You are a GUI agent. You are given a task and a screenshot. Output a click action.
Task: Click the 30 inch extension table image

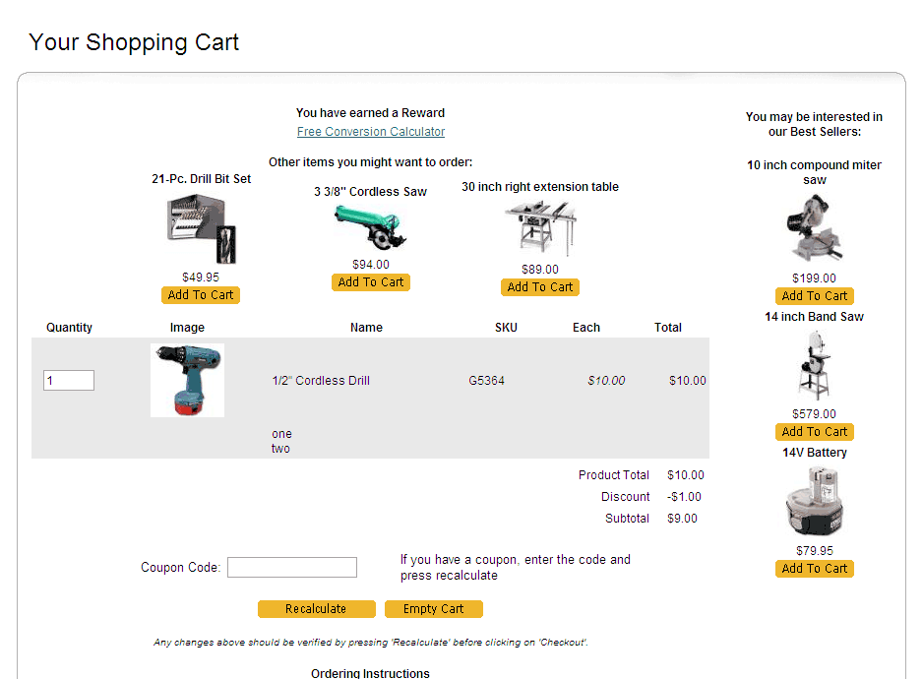pos(539,229)
